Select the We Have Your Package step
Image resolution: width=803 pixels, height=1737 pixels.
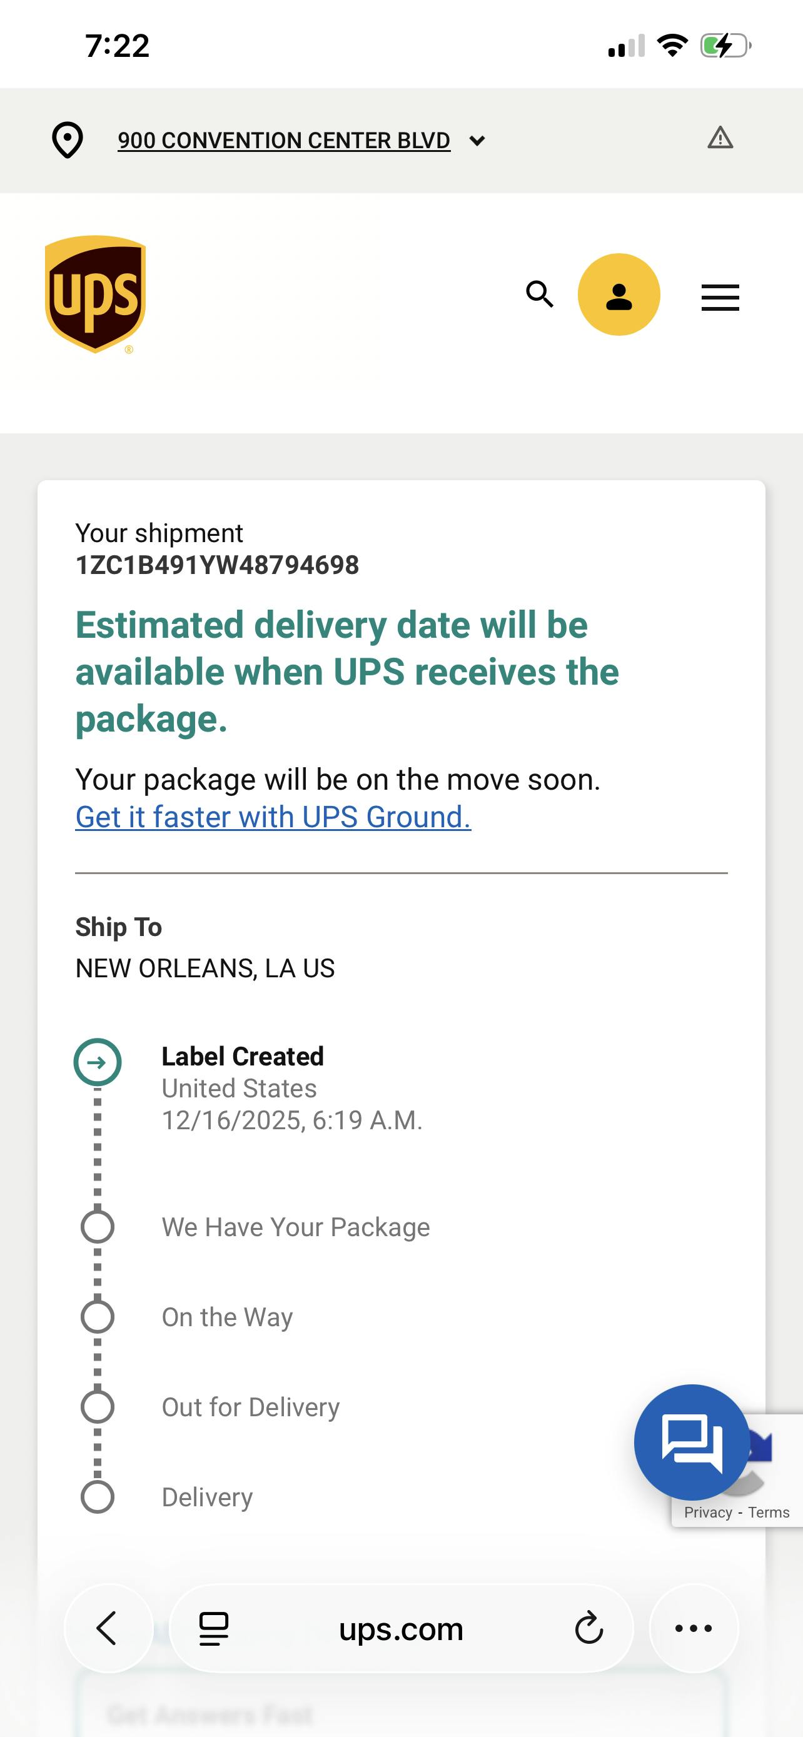295,1227
